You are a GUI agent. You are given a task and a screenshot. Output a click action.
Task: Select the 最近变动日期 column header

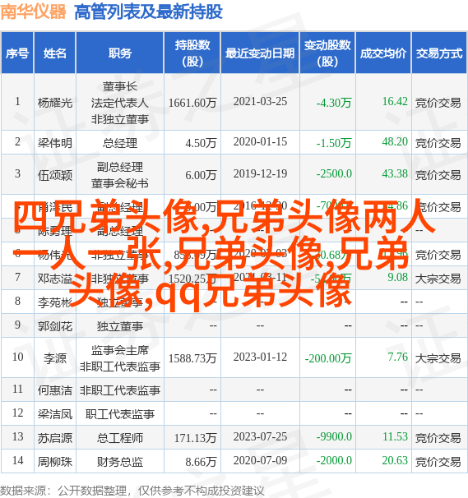(x=260, y=53)
